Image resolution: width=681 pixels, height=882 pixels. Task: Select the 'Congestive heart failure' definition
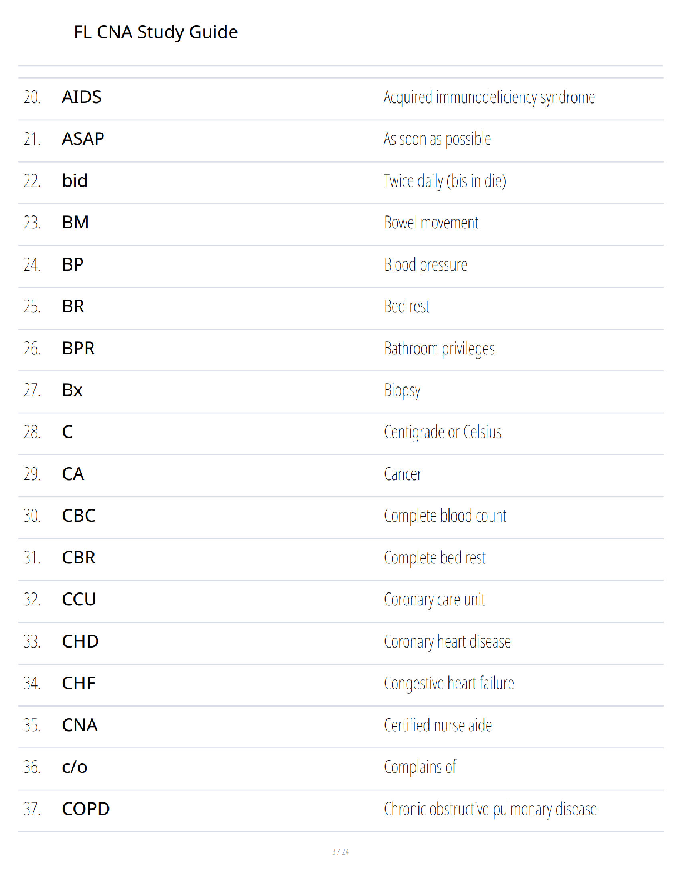[x=449, y=683]
